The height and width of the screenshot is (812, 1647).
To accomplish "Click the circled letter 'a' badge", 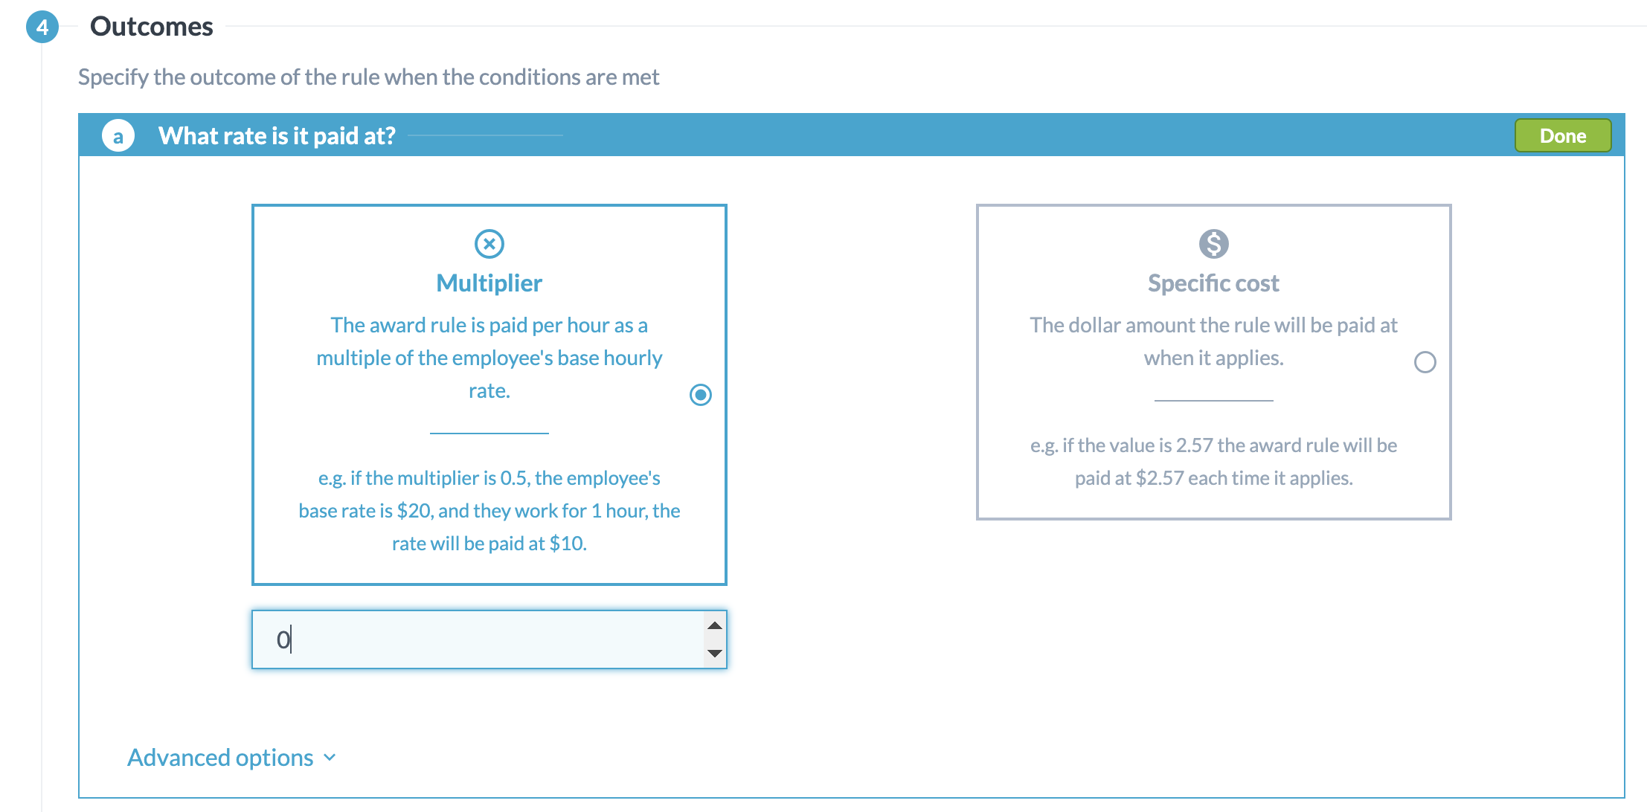I will tap(118, 136).
